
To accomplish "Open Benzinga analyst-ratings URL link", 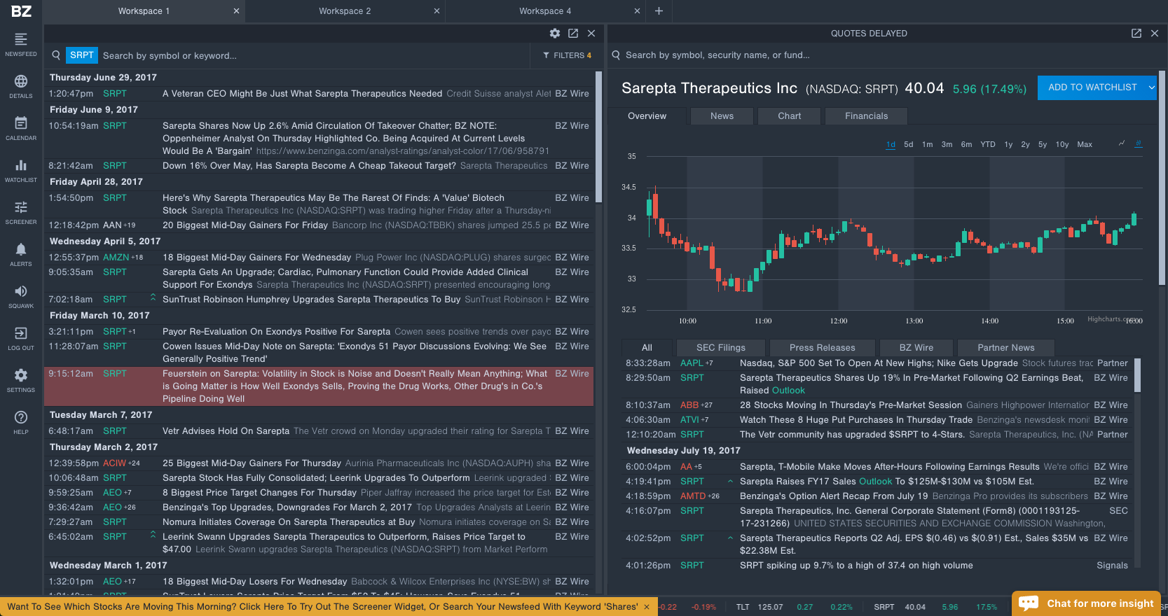I will tap(403, 151).
